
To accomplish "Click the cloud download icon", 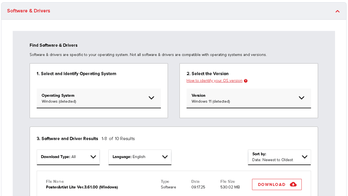I will click(x=293, y=184).
